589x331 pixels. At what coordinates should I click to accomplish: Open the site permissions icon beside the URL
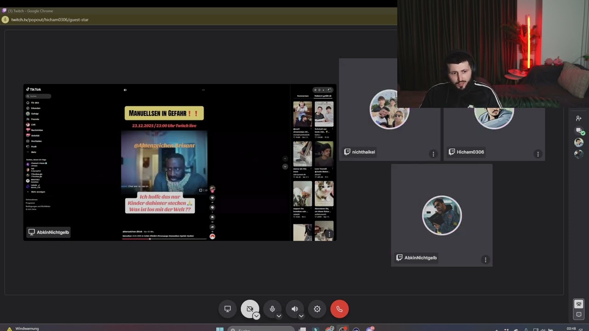tap(6, 19)
